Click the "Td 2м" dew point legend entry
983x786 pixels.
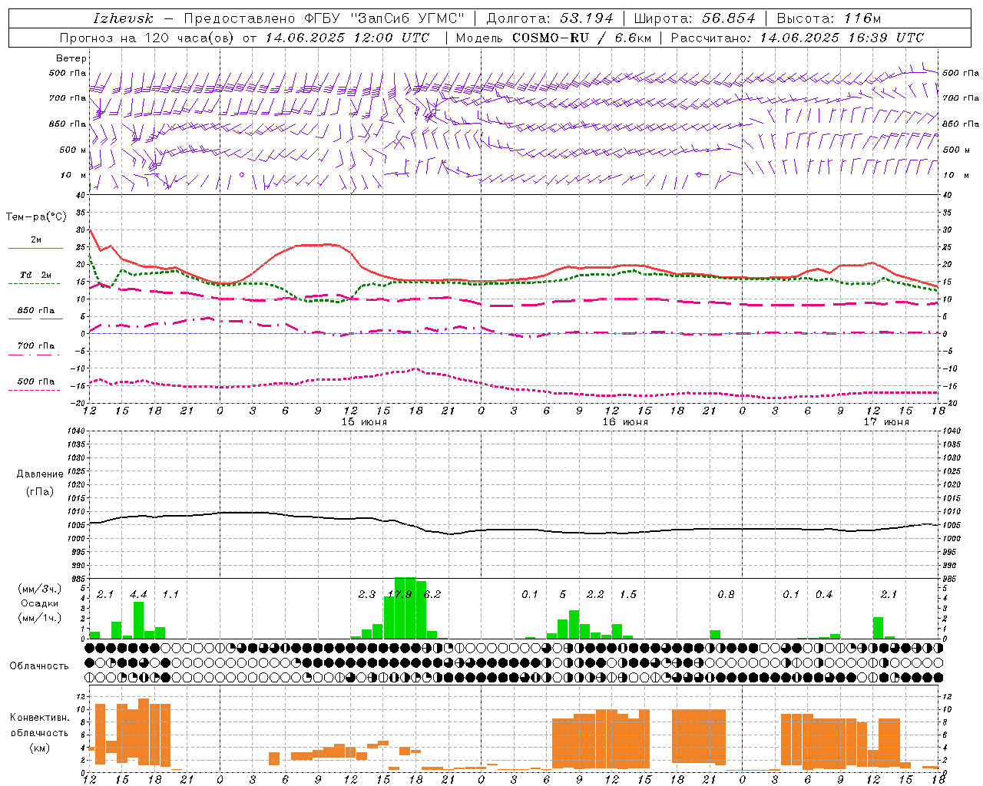pos(36,275)
